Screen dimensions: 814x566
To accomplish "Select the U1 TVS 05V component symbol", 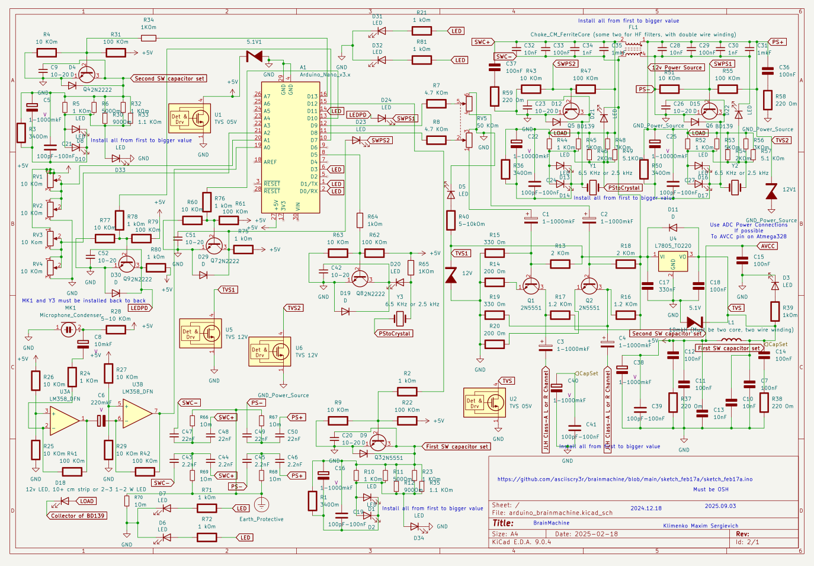I will click(190, 119).
